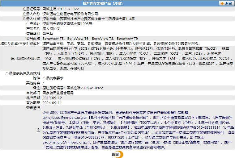Select the original registration number 国械注准20153210922
This screenshot has width=235, height=158.
tap(85, 88)
